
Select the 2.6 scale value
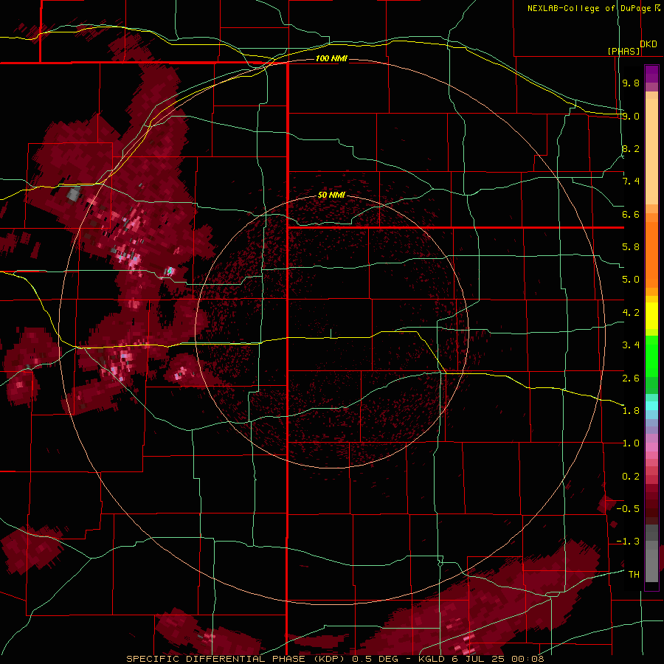click(x=631, y=378)
